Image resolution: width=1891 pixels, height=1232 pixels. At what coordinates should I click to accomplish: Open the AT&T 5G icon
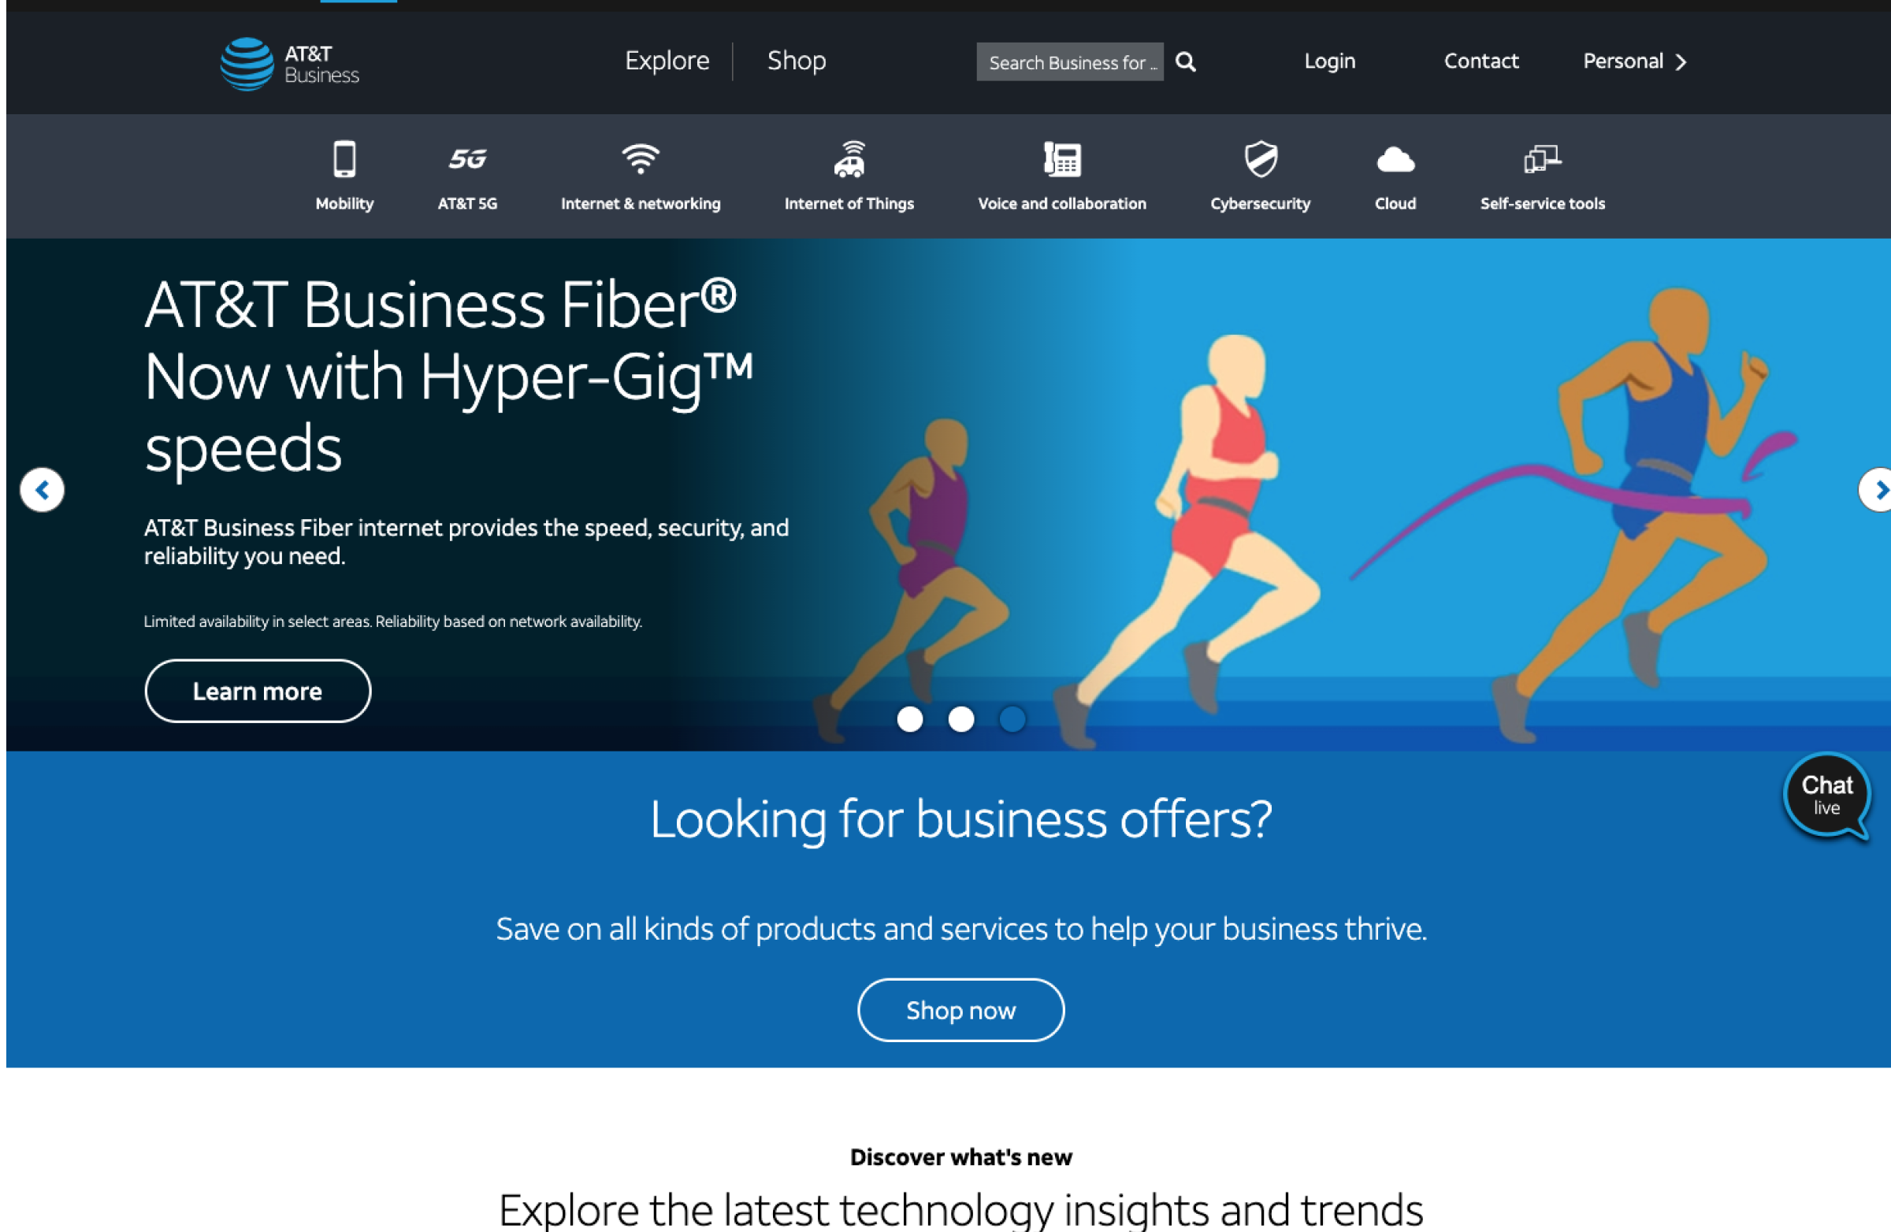point(467,159)
